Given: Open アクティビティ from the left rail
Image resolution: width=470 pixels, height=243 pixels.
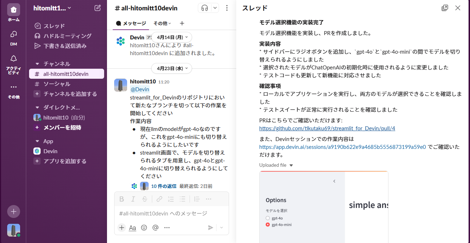Looking at the screenshot, I should pos(13,58).
